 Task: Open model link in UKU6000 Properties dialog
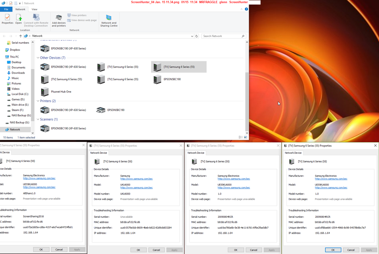point(137,187)
